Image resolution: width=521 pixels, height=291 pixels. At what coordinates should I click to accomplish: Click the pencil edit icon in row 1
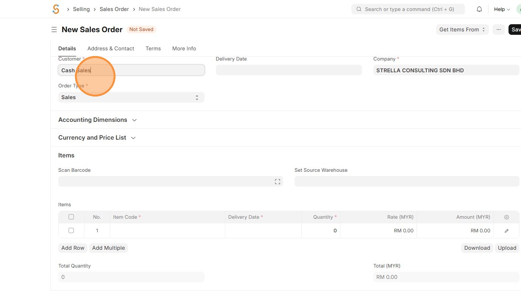point(507,231)
